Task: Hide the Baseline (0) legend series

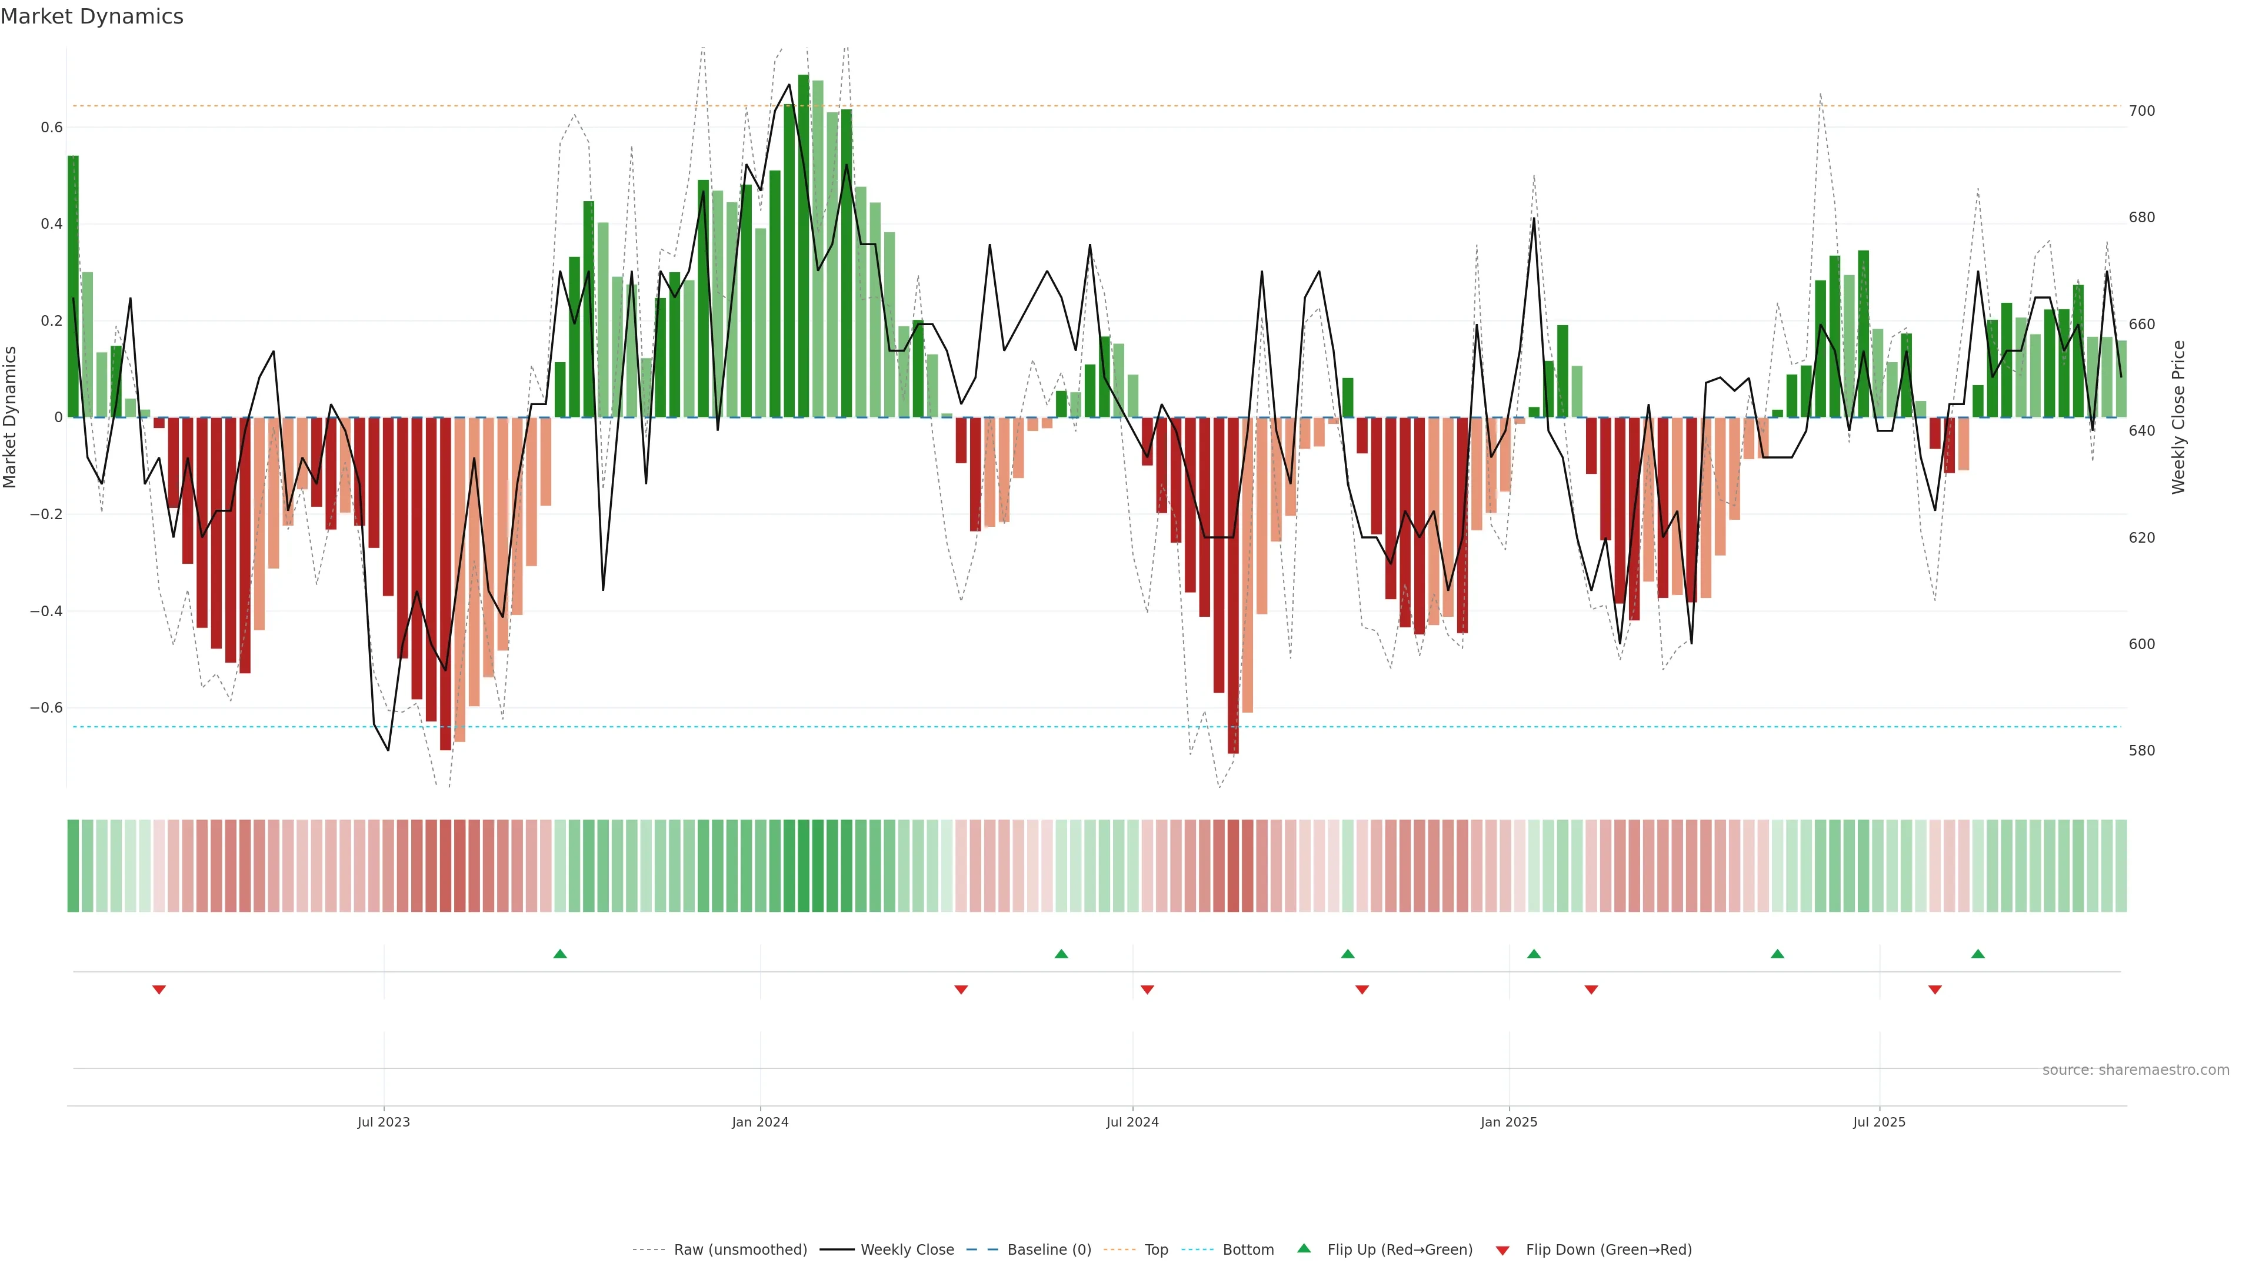Action: pyautogui.click(x=1049, y=1250)
